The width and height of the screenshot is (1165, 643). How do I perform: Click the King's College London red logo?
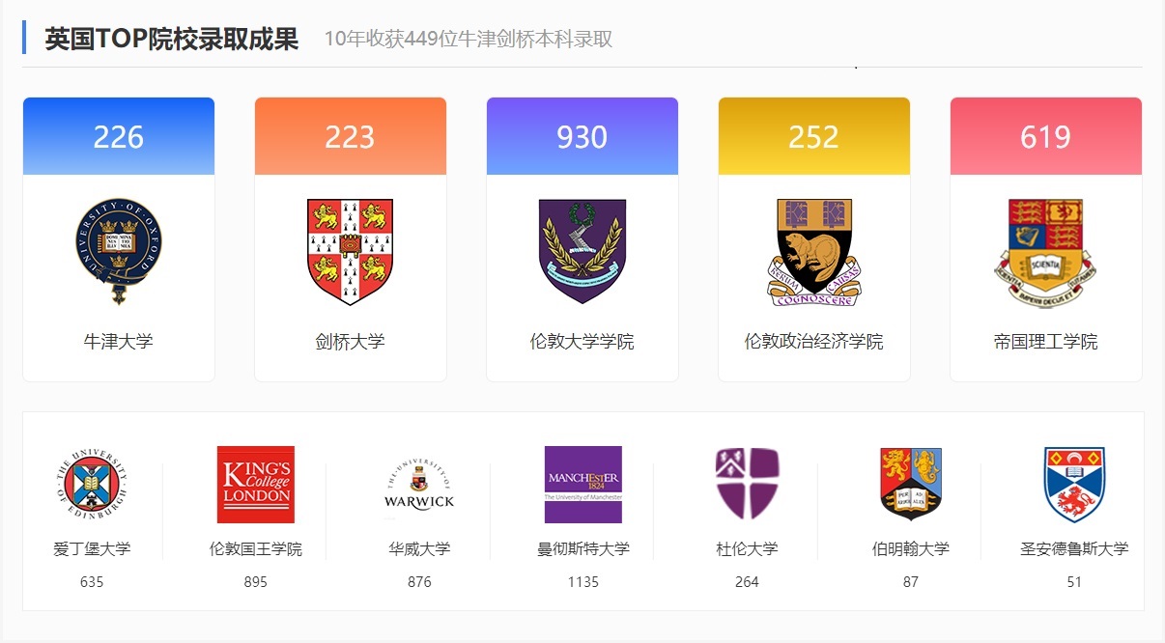(256, 485)
